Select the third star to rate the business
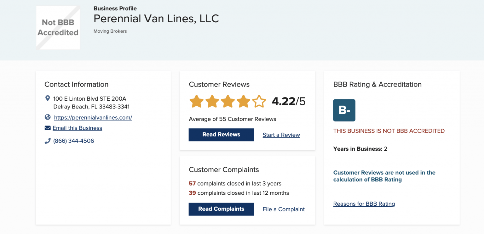 pyautogui.click(x=228, y=101)
